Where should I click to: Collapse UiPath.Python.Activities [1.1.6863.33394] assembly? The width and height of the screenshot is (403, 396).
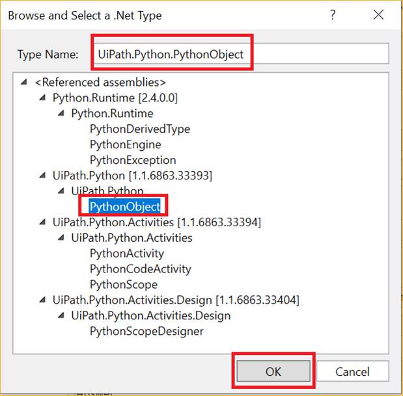click(42, 222)
